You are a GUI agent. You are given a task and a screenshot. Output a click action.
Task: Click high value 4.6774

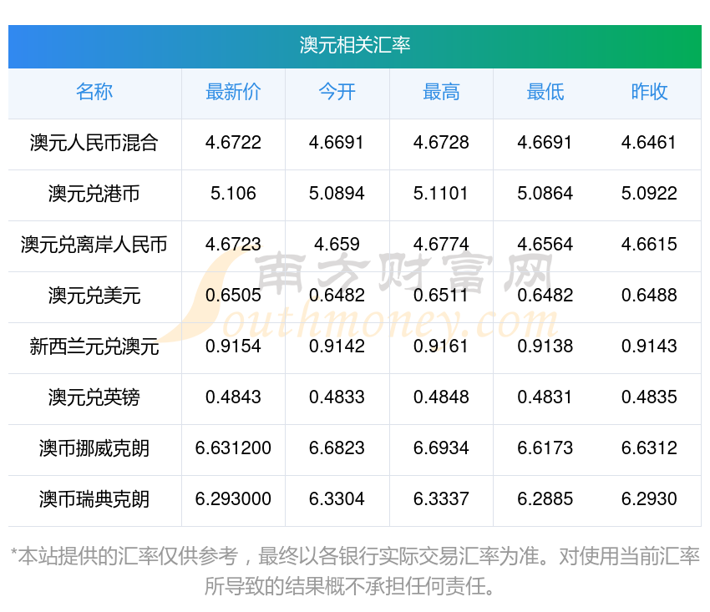pyautogui.click(x=441, y=245)
